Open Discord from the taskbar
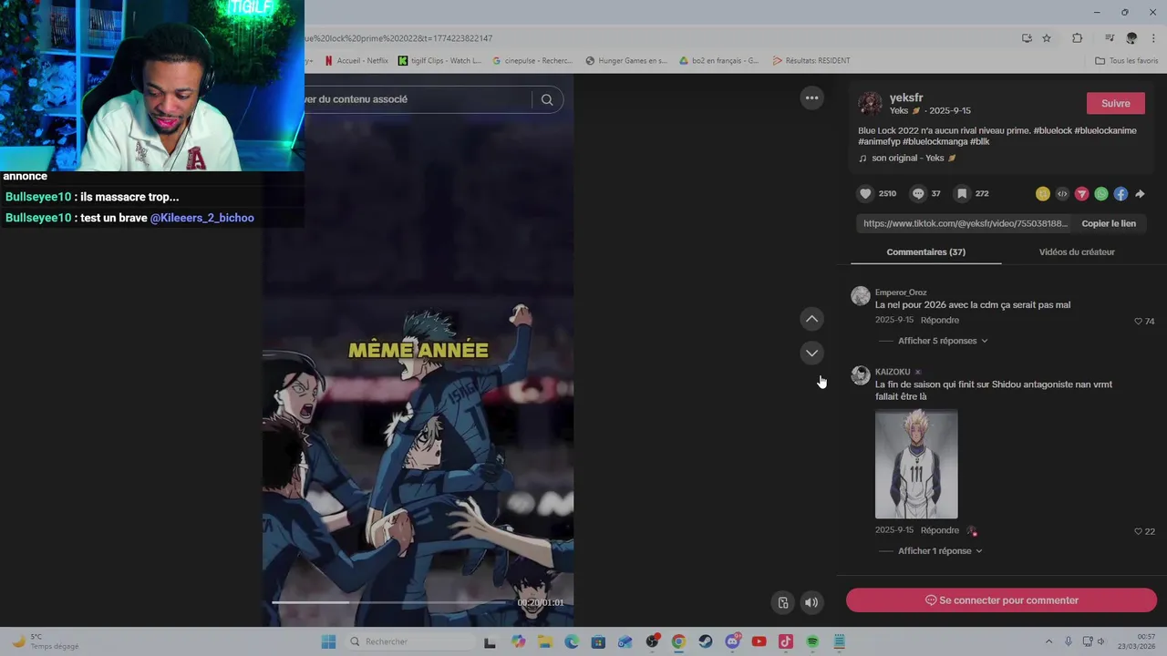 732,641
